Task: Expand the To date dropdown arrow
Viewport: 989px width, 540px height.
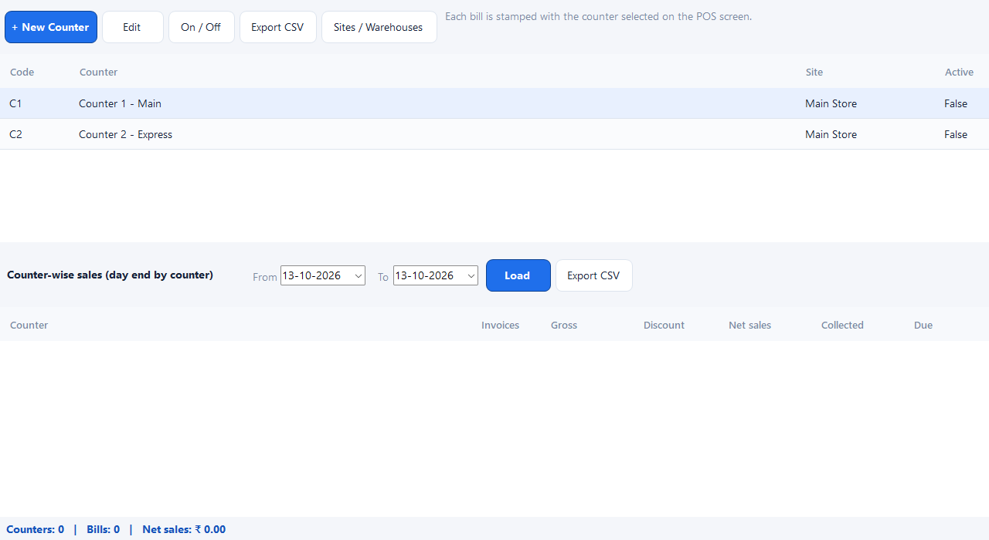Action: click(471, 275)
